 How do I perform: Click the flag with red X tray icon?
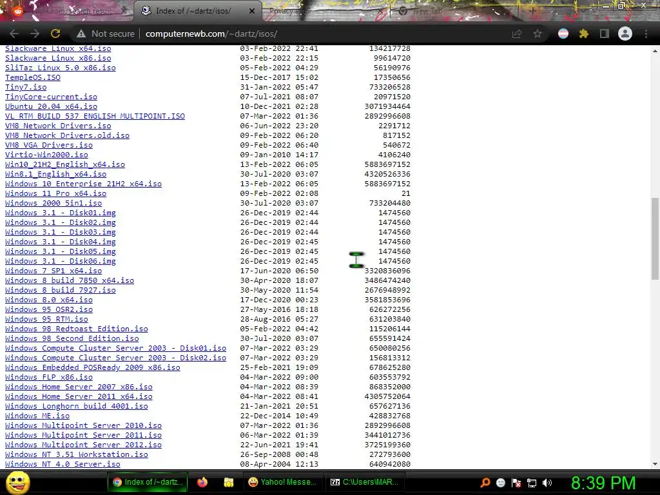pos(516,483)
